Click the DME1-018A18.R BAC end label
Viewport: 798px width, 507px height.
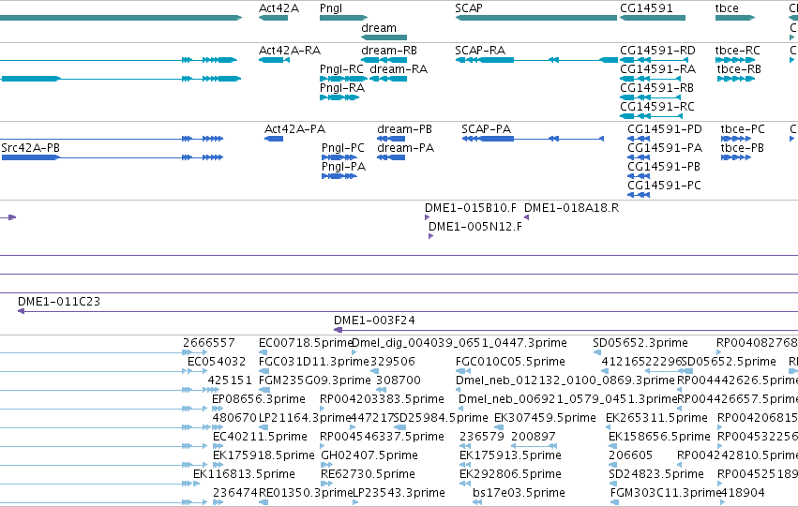pos(571,208)
